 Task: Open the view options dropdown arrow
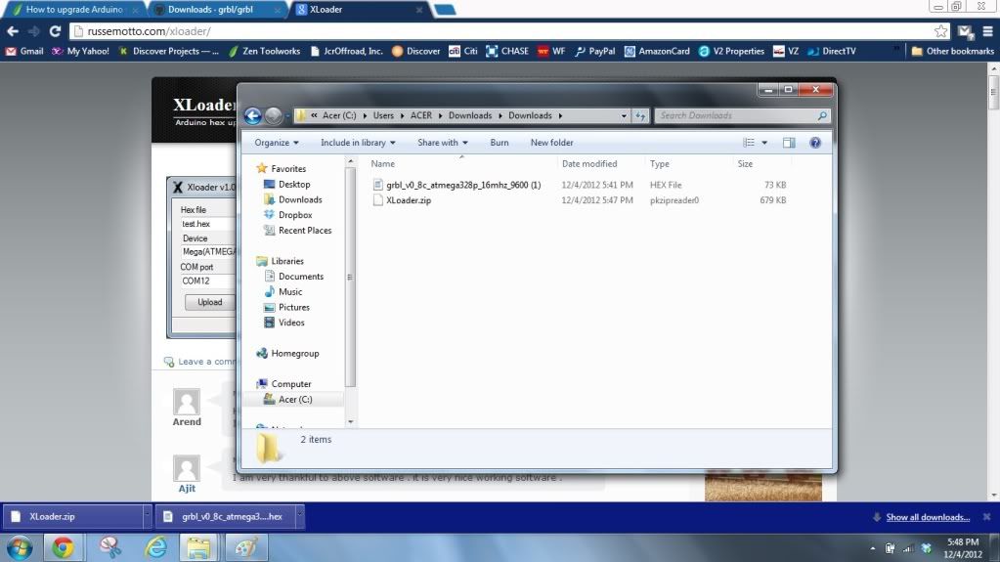[x=764, y=143]
